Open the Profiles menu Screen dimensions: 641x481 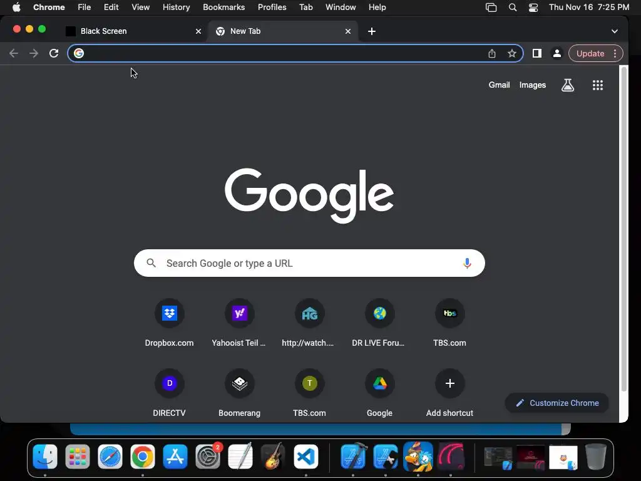pyautogui.click(x=272, y=8)
